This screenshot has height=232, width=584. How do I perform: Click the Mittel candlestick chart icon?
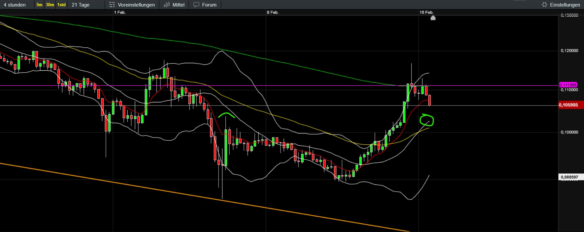coord(167,5)
